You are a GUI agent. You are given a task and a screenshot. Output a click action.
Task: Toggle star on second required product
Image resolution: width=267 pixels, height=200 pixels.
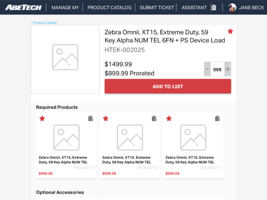(105, 118)
